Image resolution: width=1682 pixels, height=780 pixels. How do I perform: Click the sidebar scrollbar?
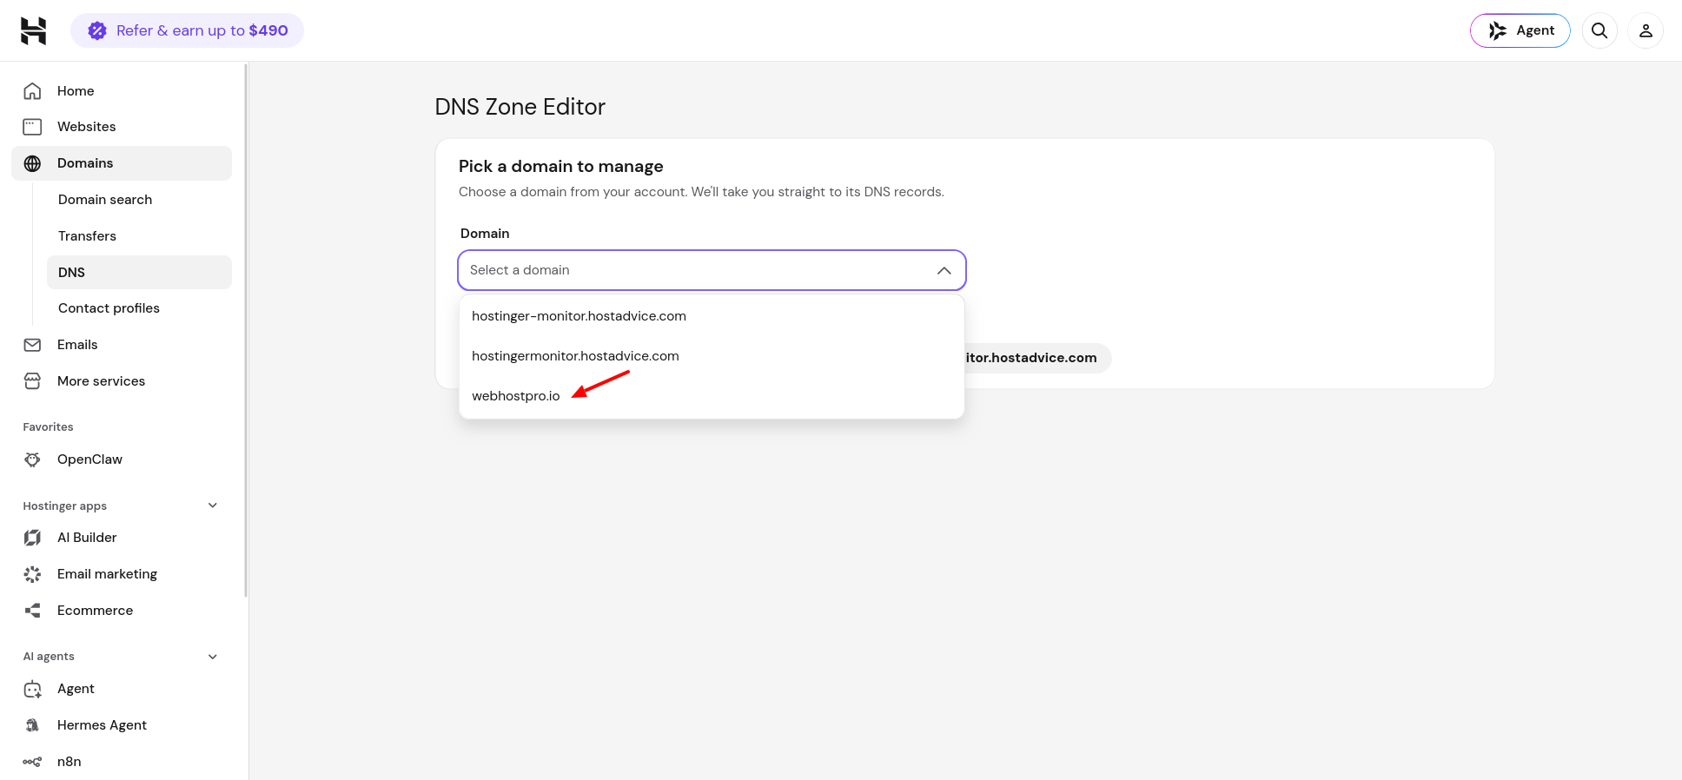click(x=246, y=330)
